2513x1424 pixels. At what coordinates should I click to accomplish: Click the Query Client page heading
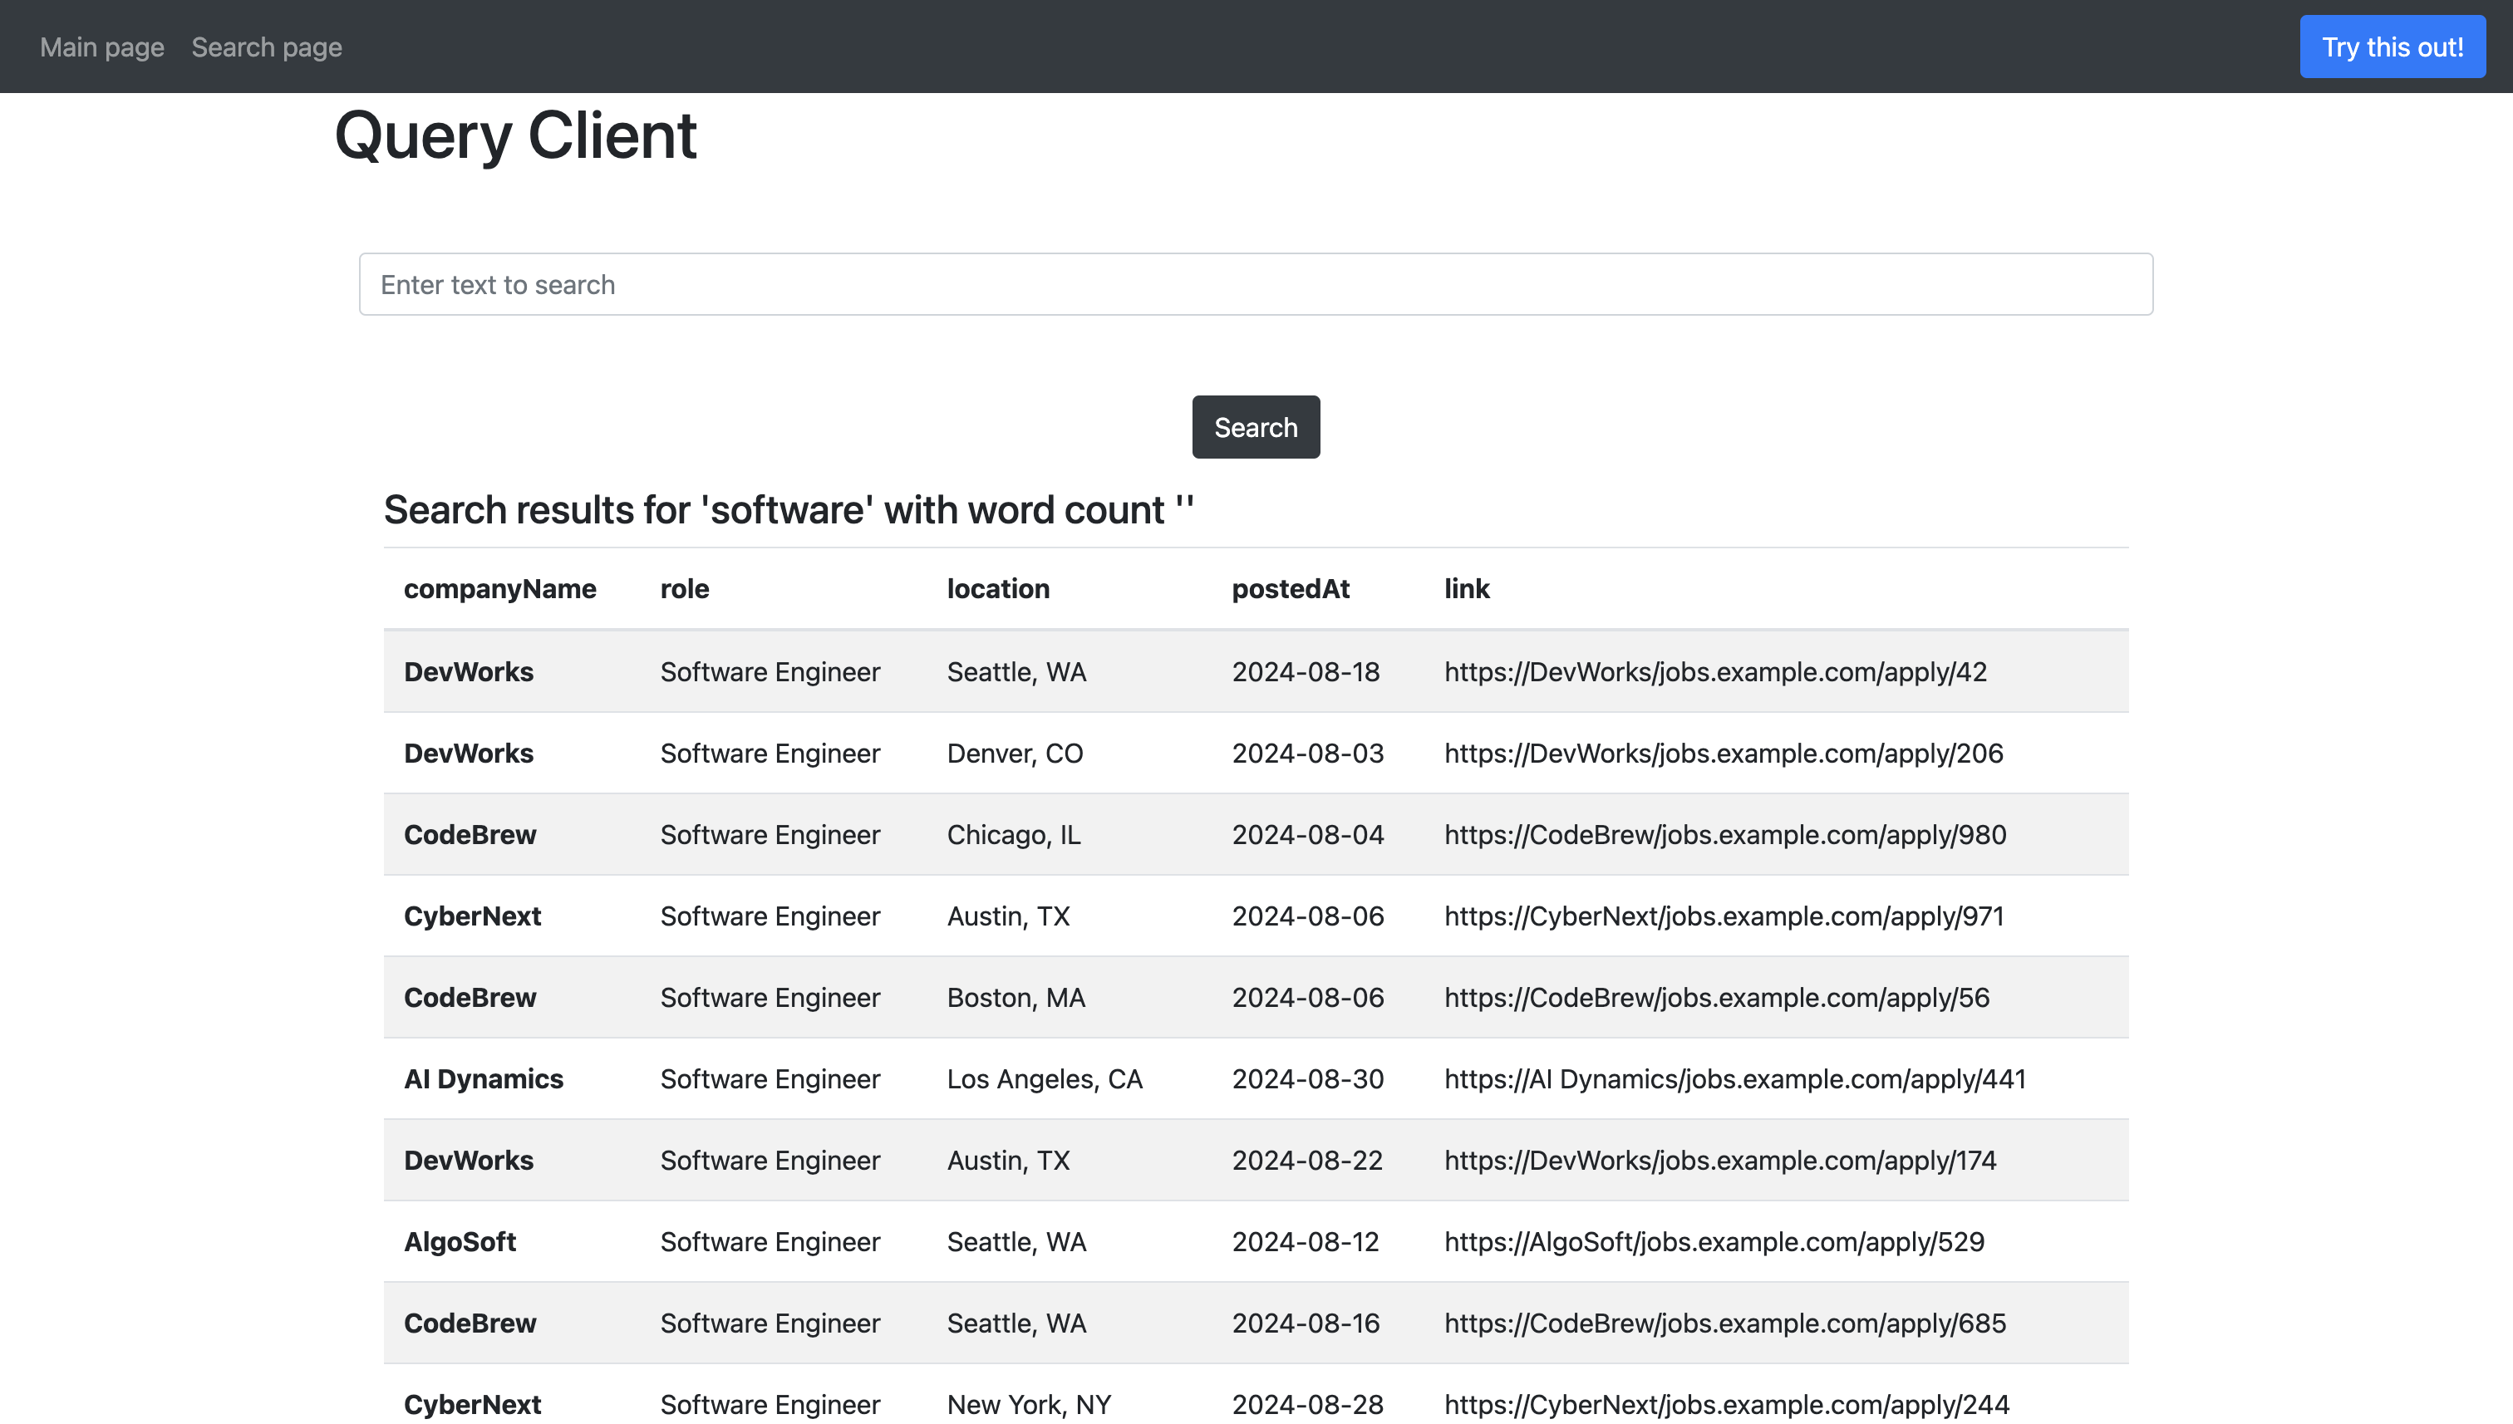514,136
